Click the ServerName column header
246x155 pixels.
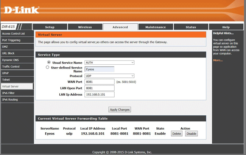(x=50, y=129)
